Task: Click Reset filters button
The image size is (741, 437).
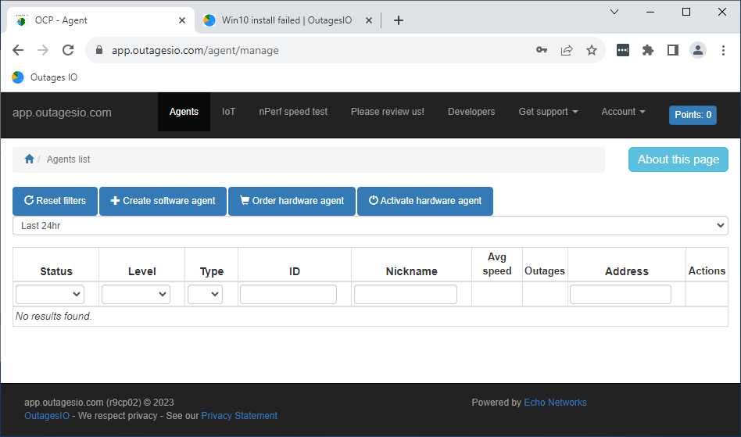Action: [55, 201]
